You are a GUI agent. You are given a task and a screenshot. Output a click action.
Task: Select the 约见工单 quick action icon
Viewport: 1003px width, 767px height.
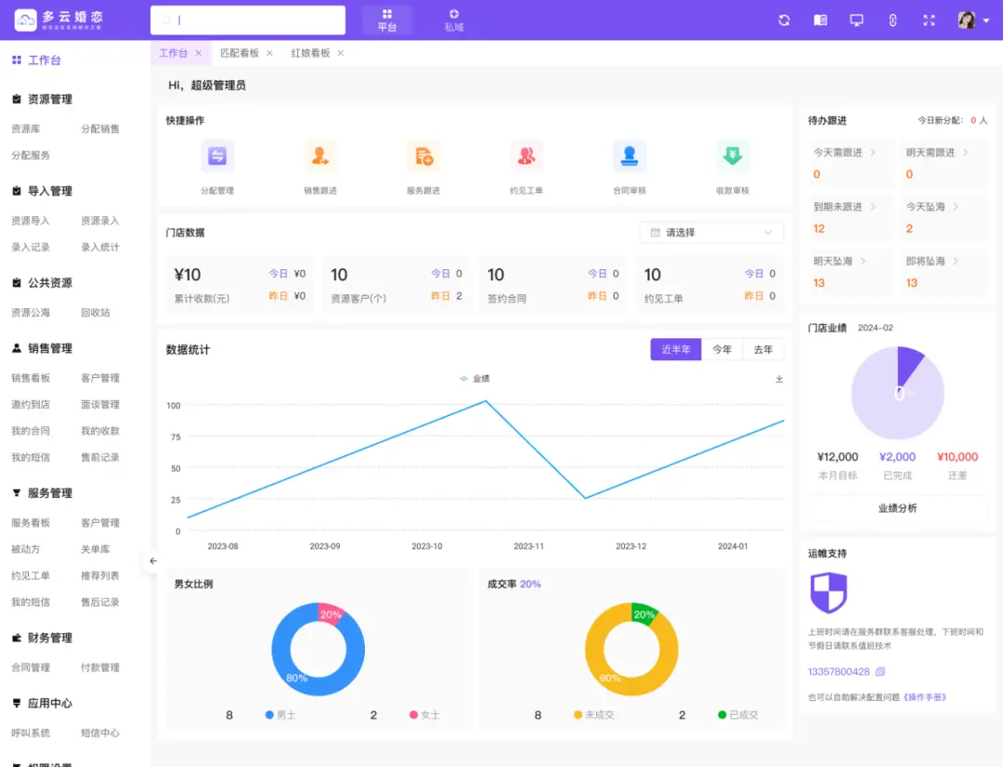[527, 157]
